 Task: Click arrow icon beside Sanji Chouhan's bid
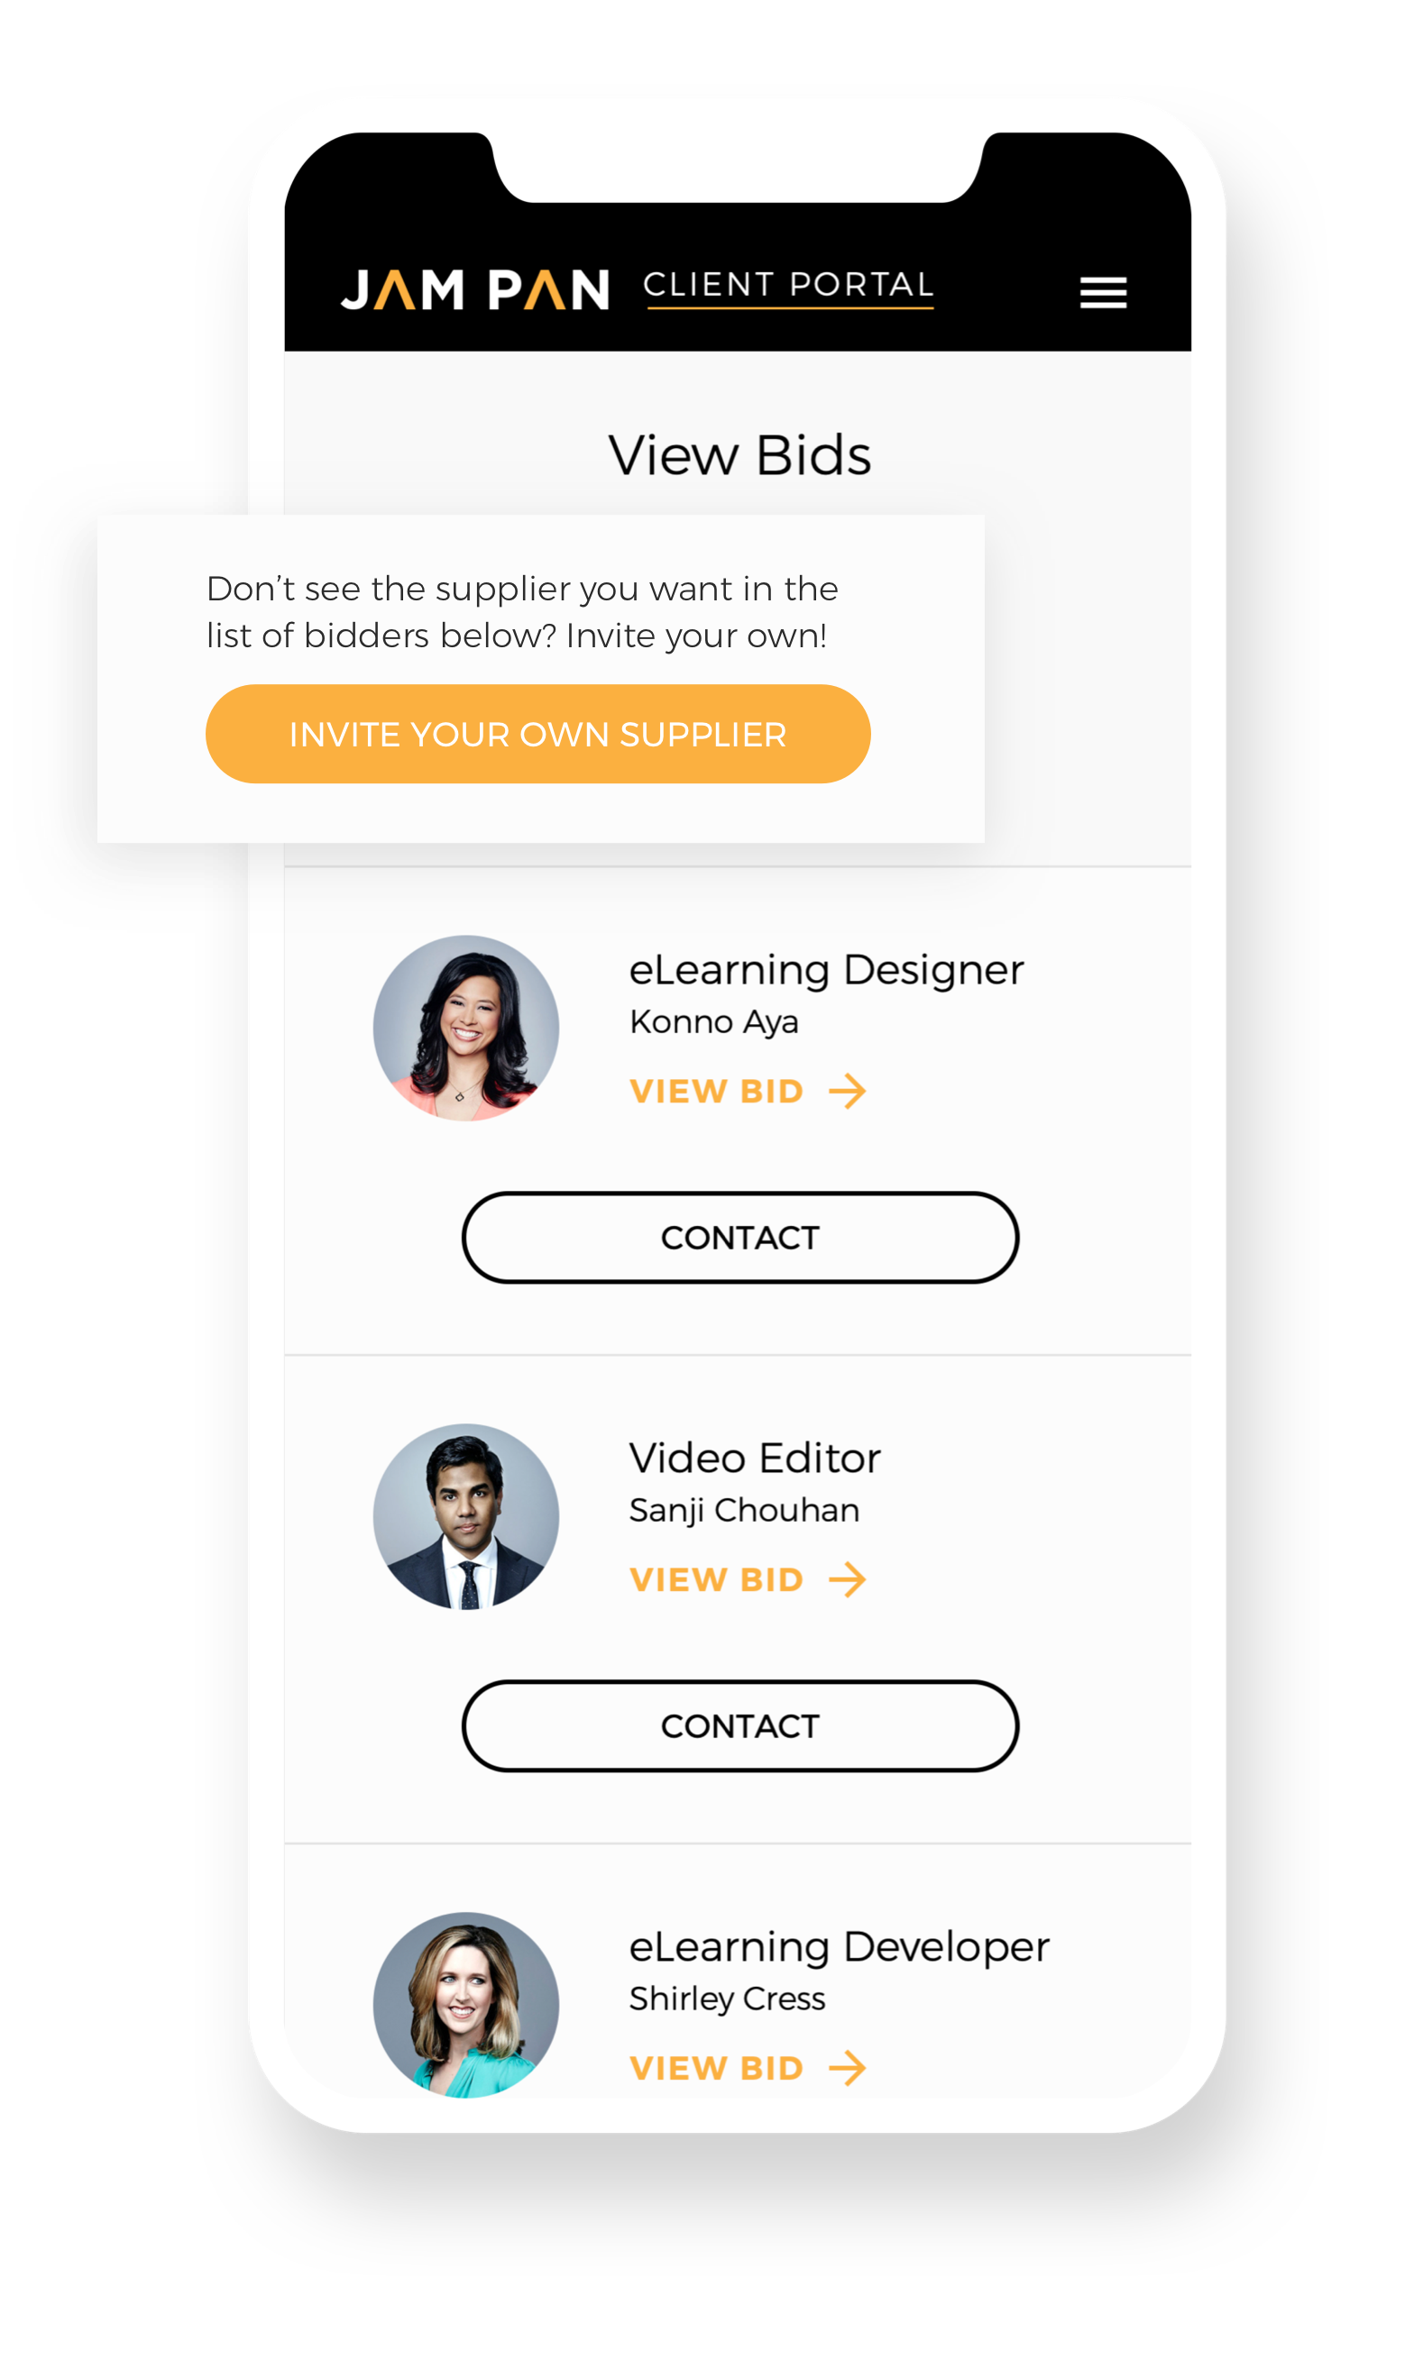tap(847, 1579)
